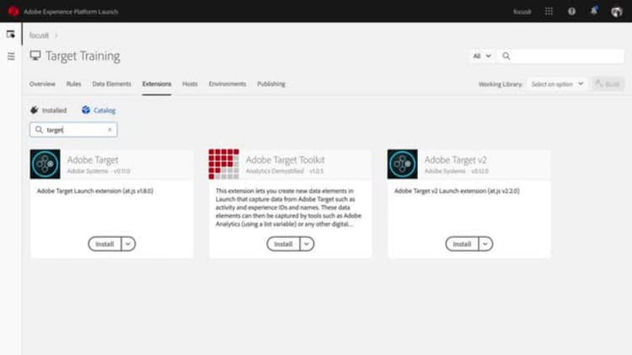Click the Adobe logo in header
Viewport: 632px width, 355px height.
13,11
